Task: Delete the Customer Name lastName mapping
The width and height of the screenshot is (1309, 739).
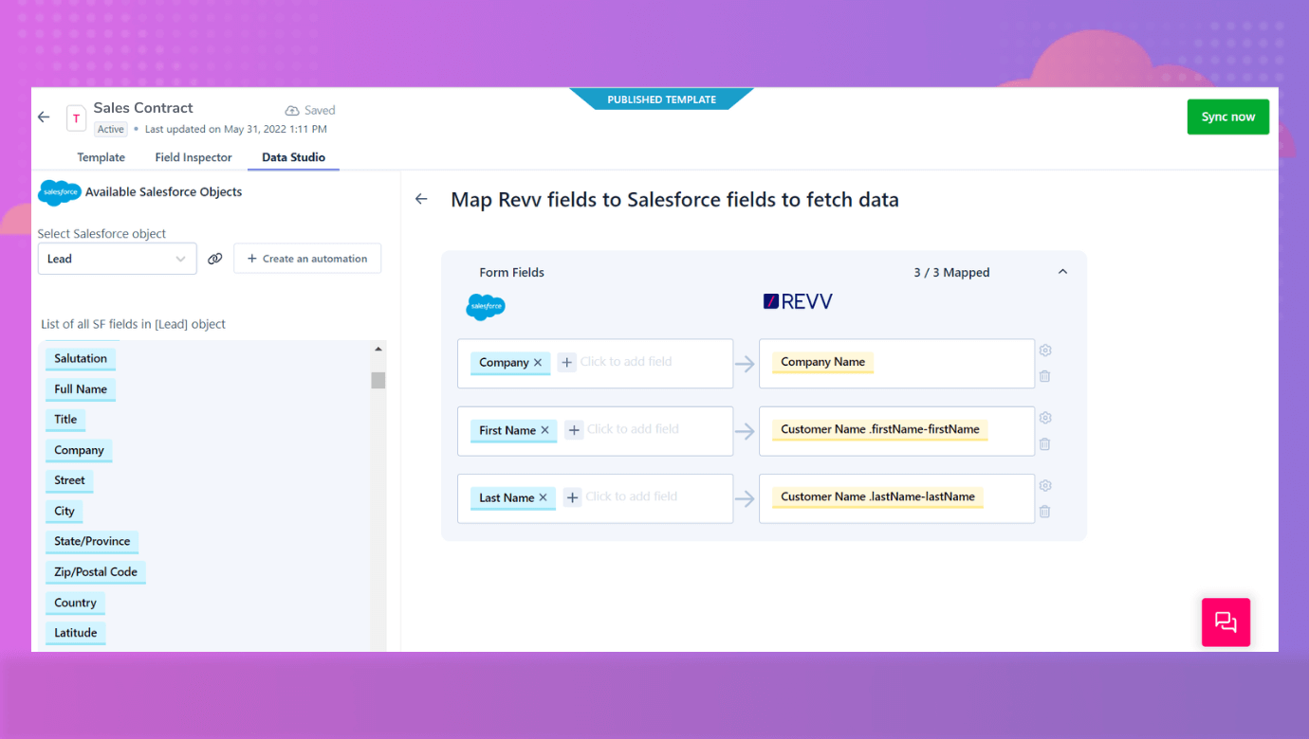Action: (x=1045, y=512)
